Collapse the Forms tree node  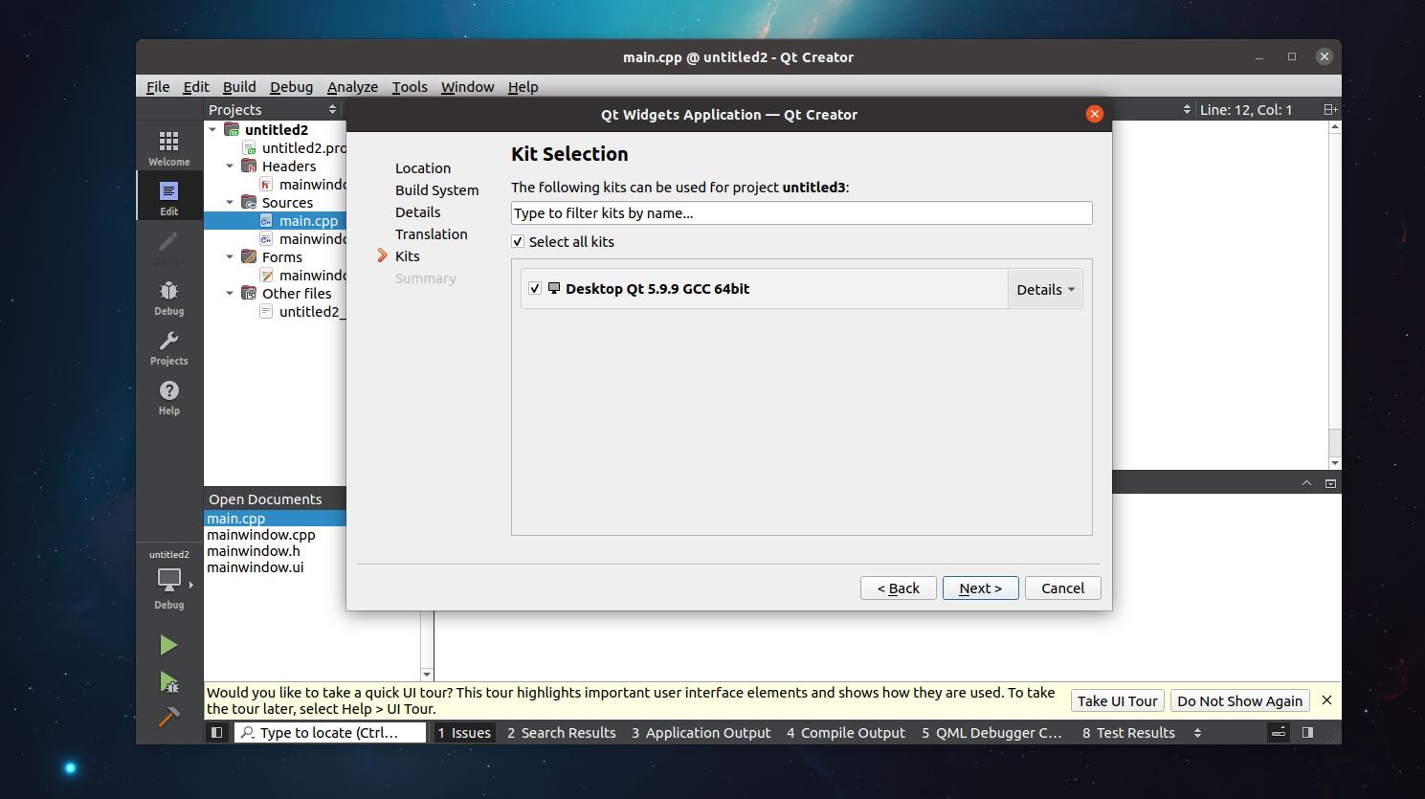(230, 256)
